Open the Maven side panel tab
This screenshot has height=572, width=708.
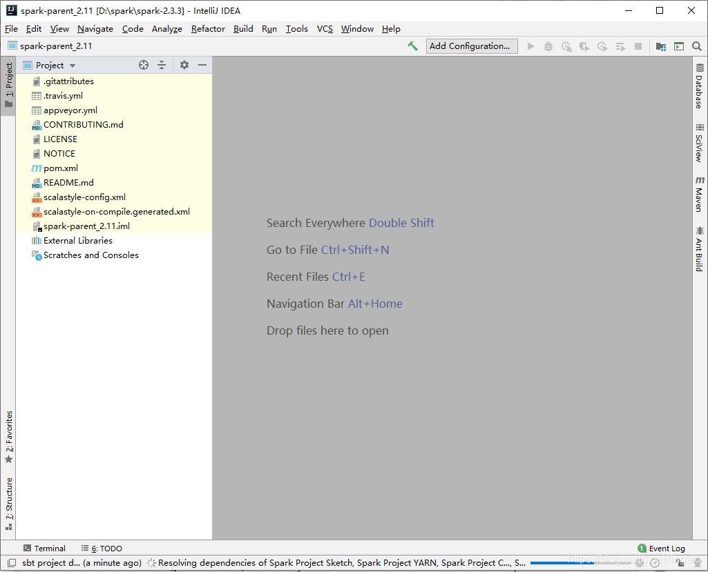[700, 194]
